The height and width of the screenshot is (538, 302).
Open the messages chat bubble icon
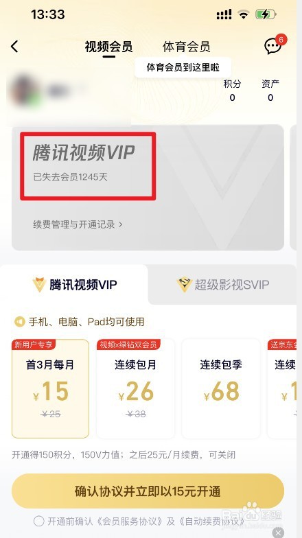tap(273, 45)
